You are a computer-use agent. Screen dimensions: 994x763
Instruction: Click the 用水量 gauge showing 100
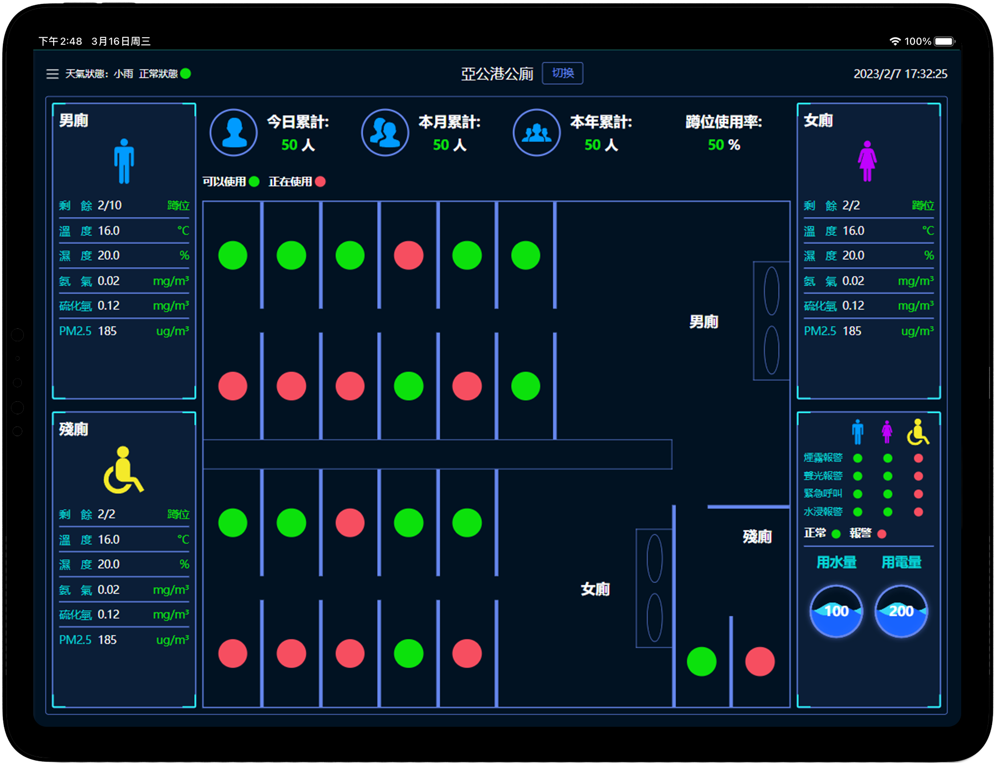click(x=836, y=611)
